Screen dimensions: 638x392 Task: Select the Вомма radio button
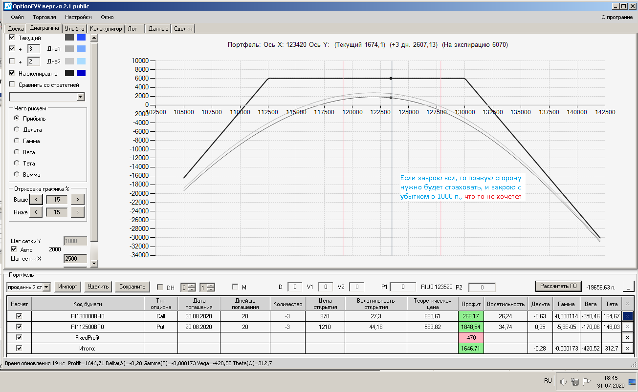point(17,175)
